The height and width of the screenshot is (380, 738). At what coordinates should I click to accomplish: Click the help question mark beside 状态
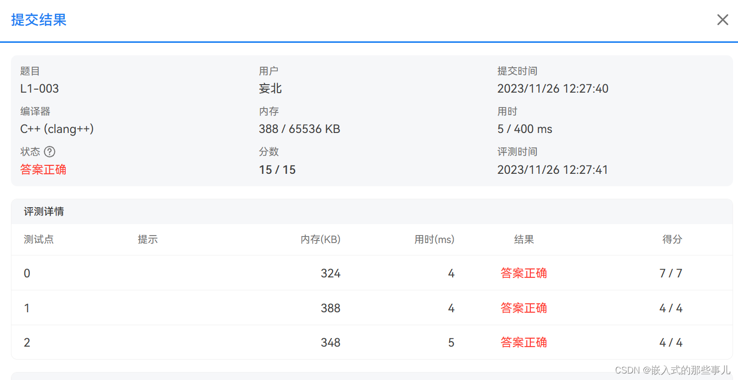click(x=49, y=151)
